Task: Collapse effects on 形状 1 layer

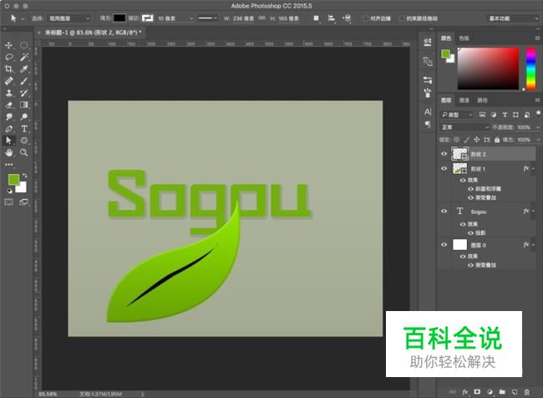Action: pos(533,169)
